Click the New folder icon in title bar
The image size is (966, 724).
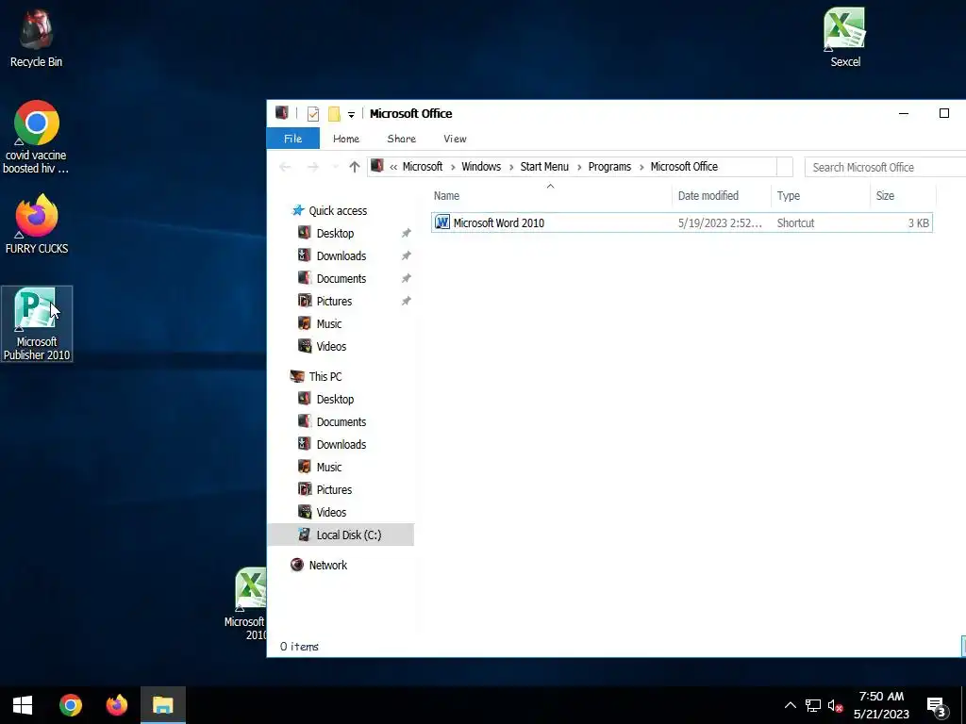[334, 114]
